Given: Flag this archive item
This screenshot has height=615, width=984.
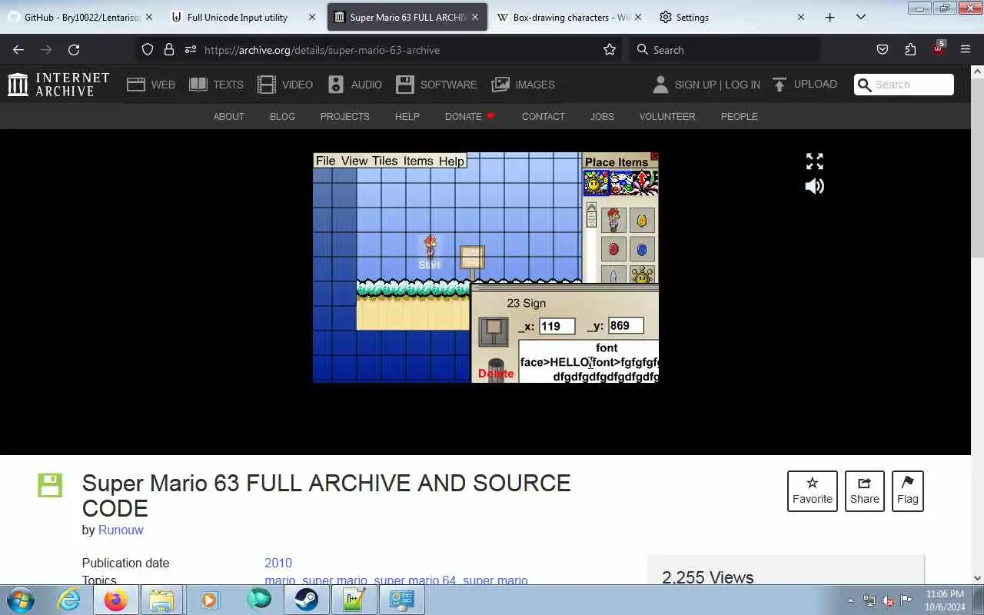Looking at the screenshot, I should 907,490.
